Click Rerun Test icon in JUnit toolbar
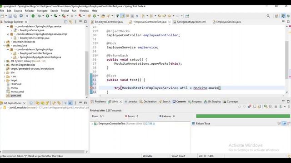Screen dimensions: 291x163 266,107
